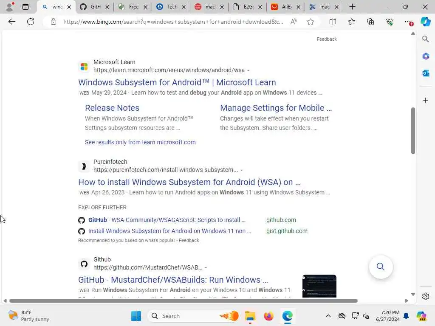This screenshot has height=326, width=435.
Task: Add this page to favorites star
Action: click(311, 22)
